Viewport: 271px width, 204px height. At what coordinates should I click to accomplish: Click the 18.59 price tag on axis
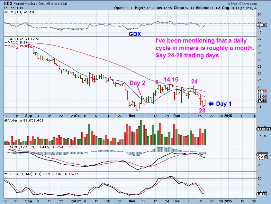(x=261, y=97)
